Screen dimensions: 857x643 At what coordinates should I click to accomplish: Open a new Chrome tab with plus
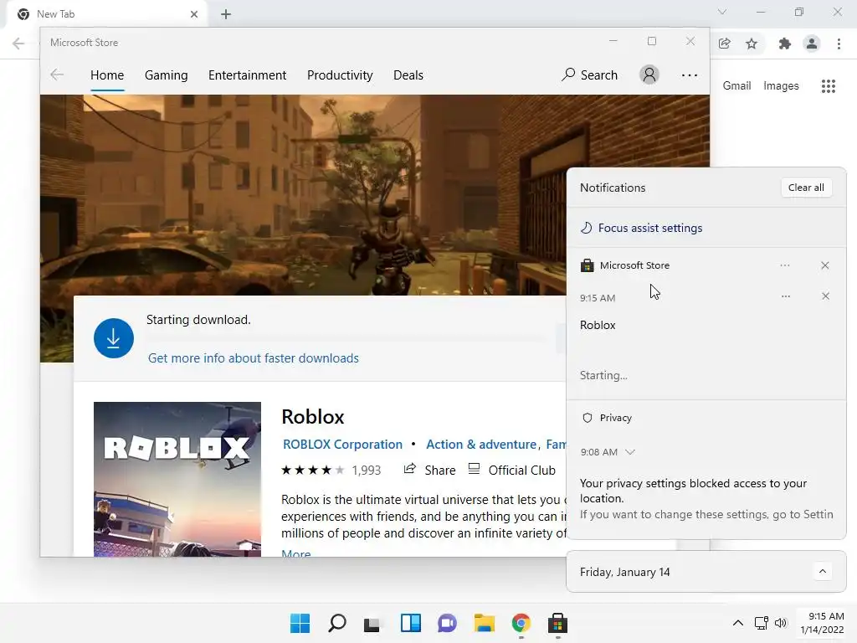click(x=226, y=14)
